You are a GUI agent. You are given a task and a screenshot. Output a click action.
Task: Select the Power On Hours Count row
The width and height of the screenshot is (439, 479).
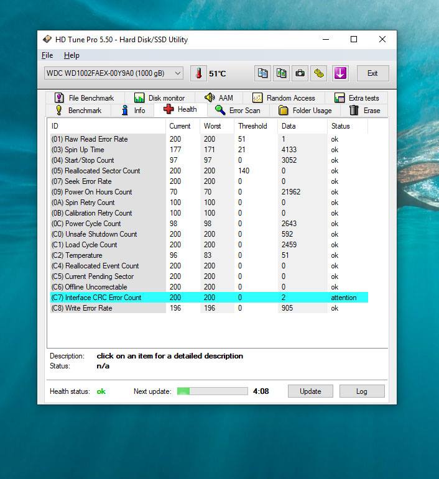click(209, 192)
